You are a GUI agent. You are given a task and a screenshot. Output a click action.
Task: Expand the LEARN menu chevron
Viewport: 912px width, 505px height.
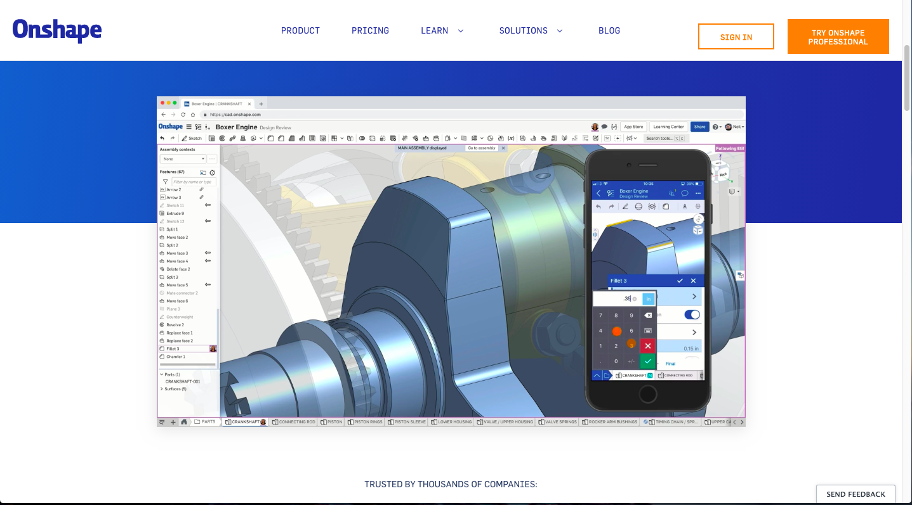click(x=461, y=30)
